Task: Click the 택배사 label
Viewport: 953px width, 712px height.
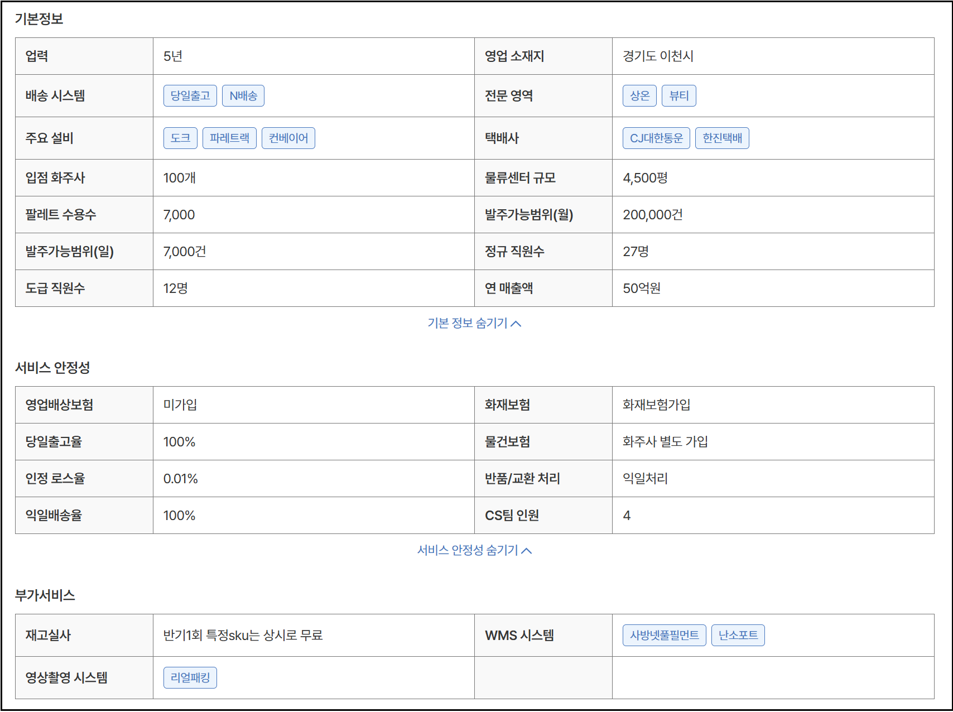Action: [502, 138]
